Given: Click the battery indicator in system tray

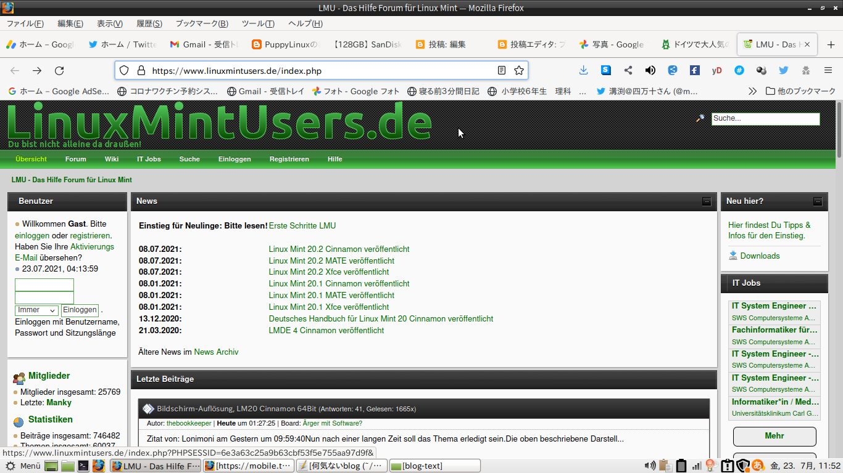Looking at the screenshot, I should [x=681, y=466].
